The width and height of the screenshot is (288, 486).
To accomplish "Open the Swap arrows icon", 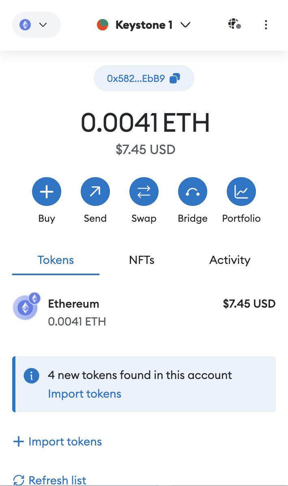I will pyautogui.click(x=144, y=192).
